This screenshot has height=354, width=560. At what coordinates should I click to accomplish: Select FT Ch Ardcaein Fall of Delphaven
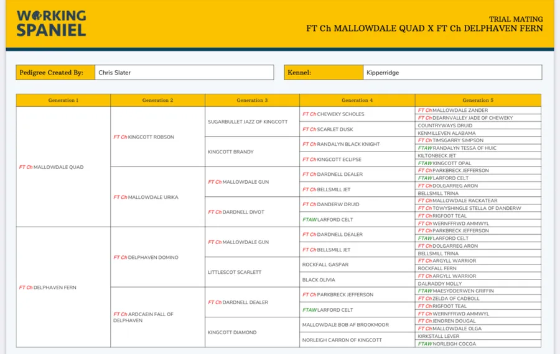(x=143, y=317)
